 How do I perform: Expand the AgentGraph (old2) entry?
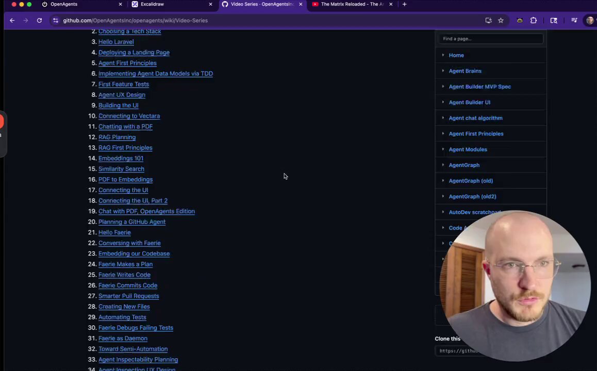[443, 196]
